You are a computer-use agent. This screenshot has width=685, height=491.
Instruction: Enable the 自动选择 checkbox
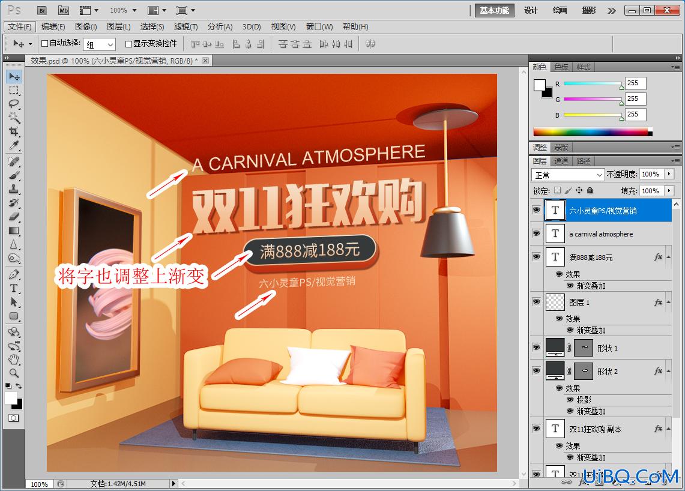tap(44, 43)
